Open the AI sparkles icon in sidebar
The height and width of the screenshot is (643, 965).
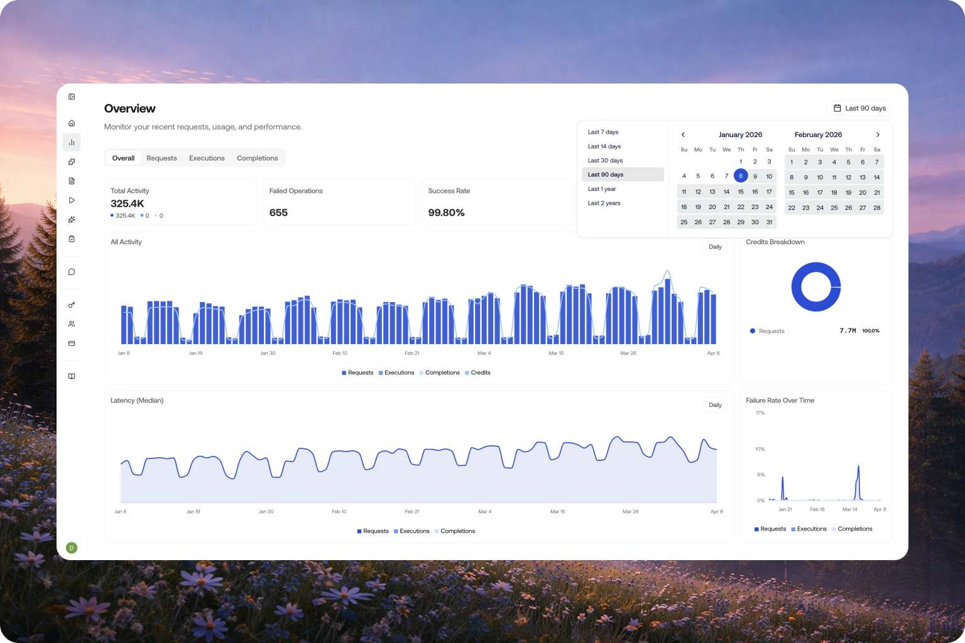[x=72, y=219]
